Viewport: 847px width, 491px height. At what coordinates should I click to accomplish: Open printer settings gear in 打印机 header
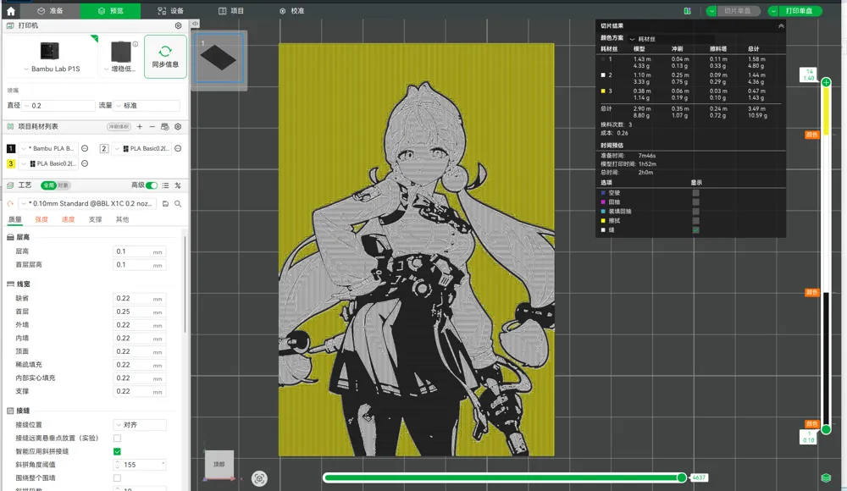(178, 25)
